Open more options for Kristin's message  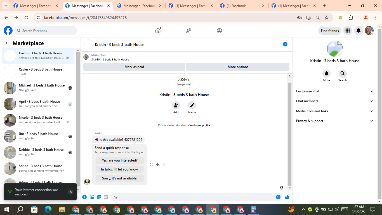(164, 164)
